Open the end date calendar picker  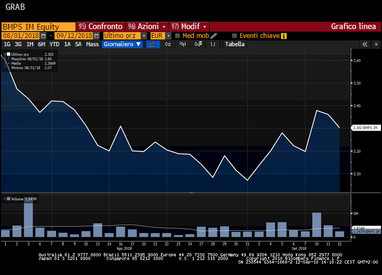(97, 35)
